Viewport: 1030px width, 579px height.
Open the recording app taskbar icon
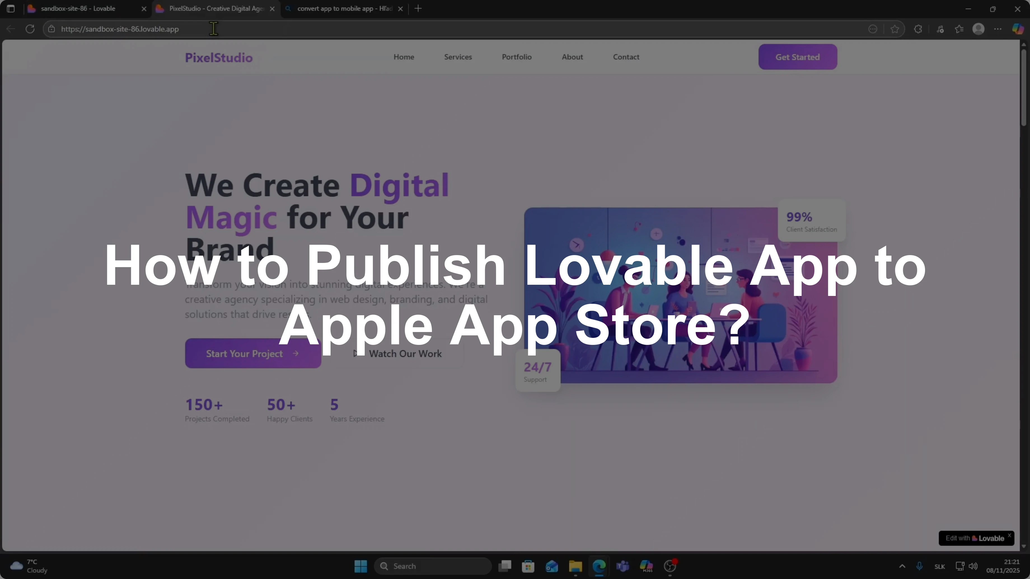[x=670, y=566]
